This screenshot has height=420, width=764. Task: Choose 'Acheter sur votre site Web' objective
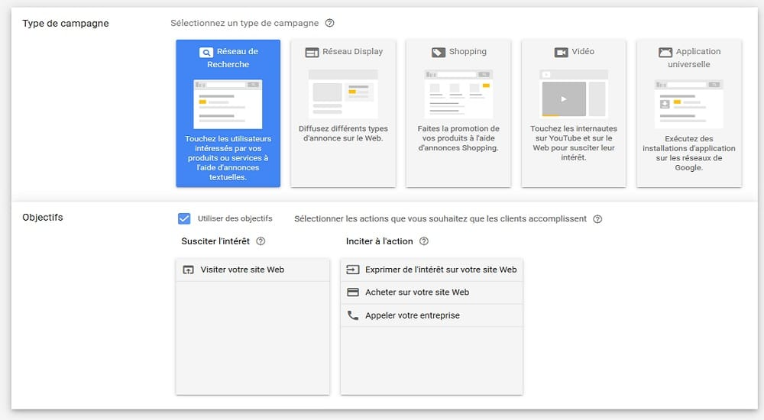[x=431, y=292]
